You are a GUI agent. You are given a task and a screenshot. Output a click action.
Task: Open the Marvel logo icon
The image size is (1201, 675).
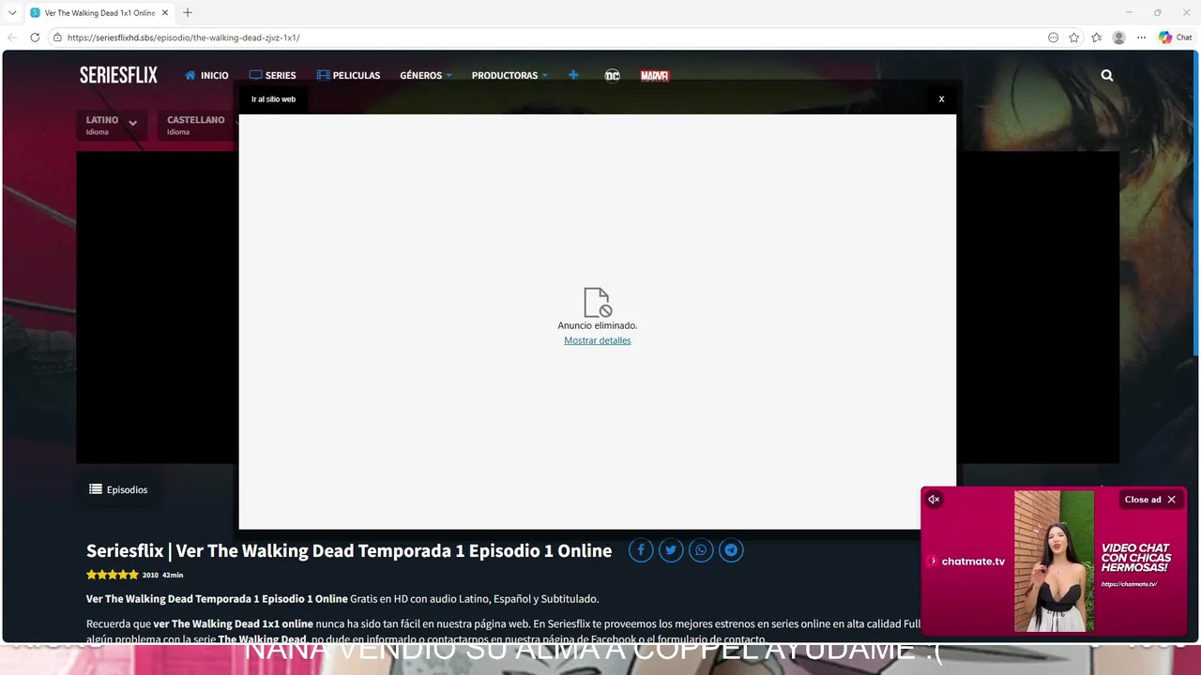pos(654,76)
